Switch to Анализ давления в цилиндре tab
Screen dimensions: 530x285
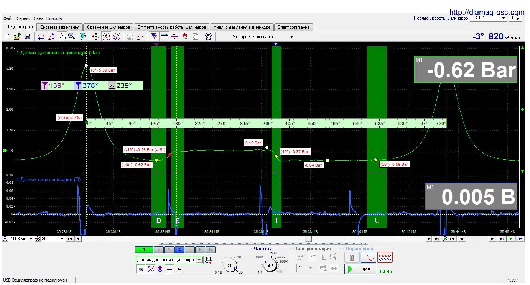[x=242, y=27]
